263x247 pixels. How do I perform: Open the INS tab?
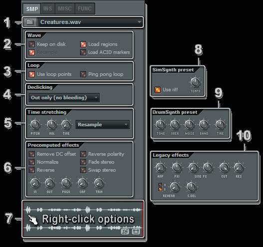point(48,8)
